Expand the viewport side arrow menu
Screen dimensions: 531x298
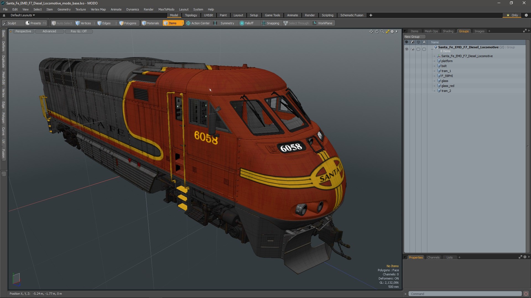pos(397,31)
